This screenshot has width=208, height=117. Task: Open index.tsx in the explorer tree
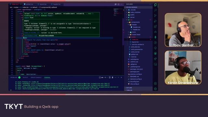click(135, 40)
